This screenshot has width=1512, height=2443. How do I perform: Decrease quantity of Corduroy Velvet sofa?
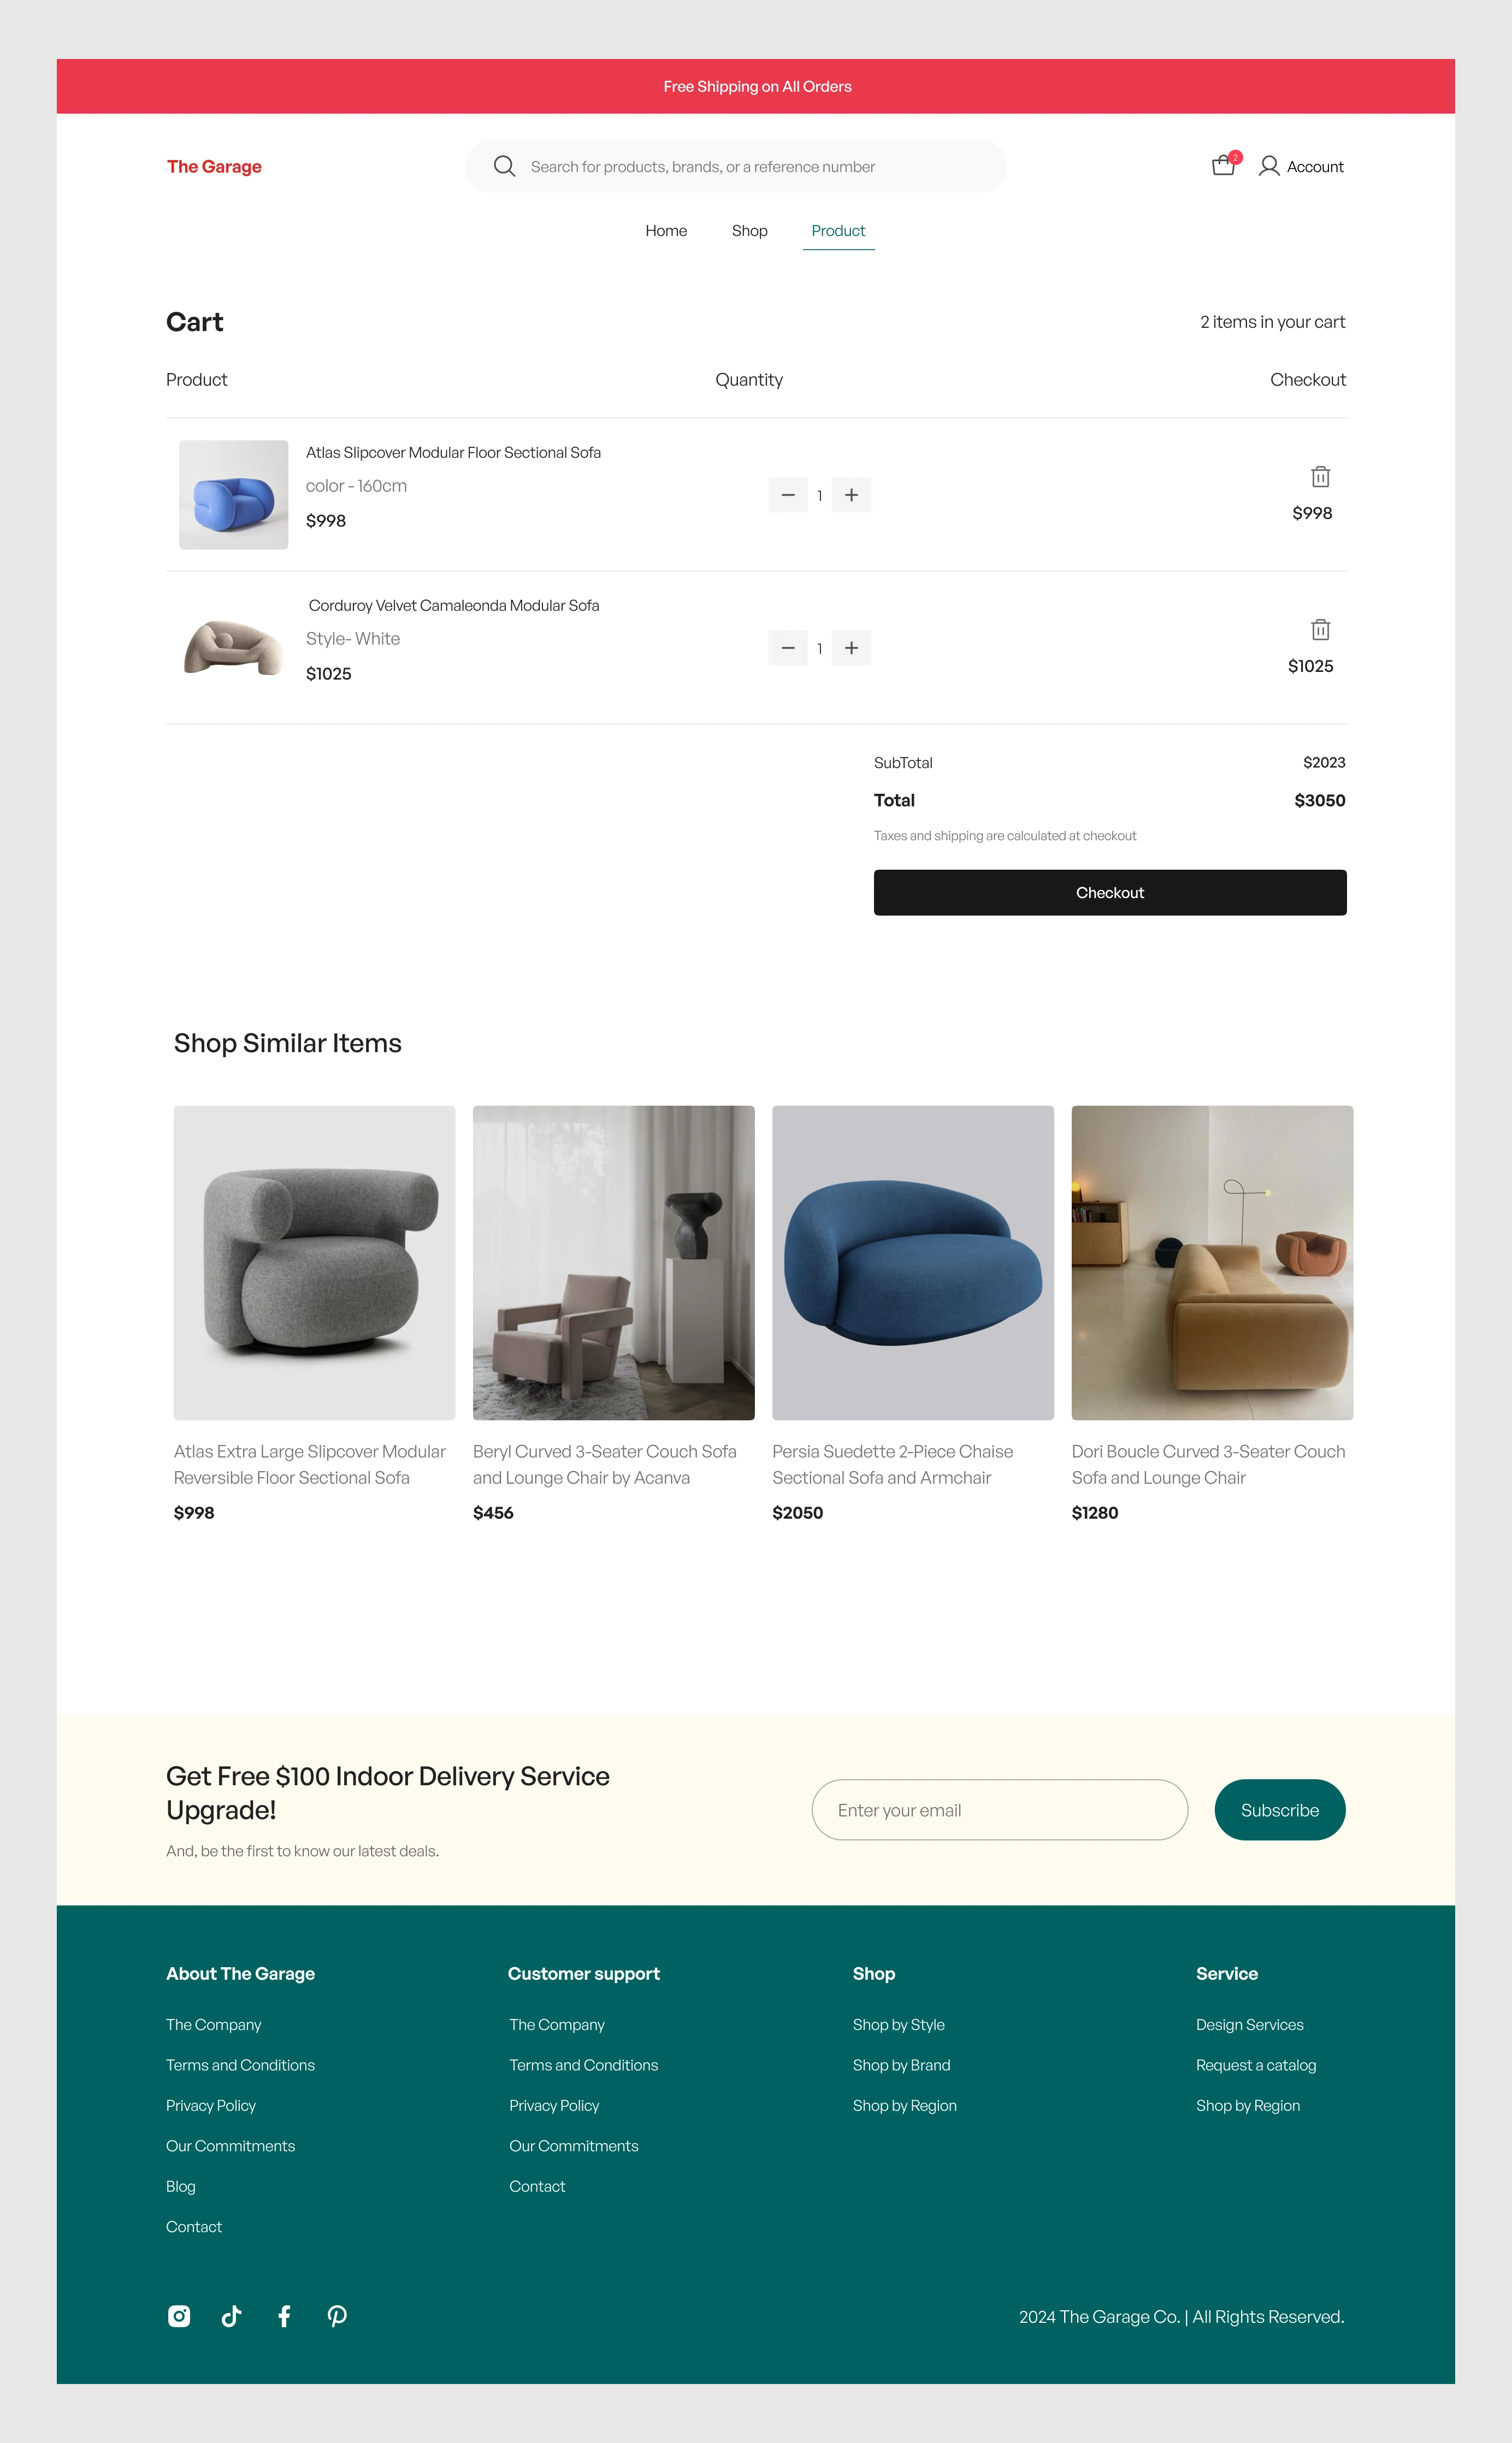point(788,648)
